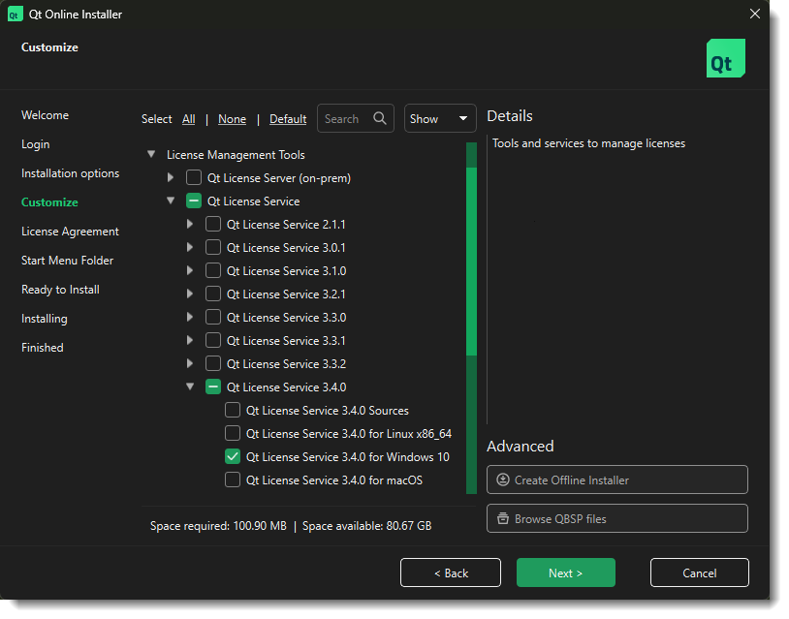Switch to the Installation options page

pyautogui.click(x=70, y=172)
